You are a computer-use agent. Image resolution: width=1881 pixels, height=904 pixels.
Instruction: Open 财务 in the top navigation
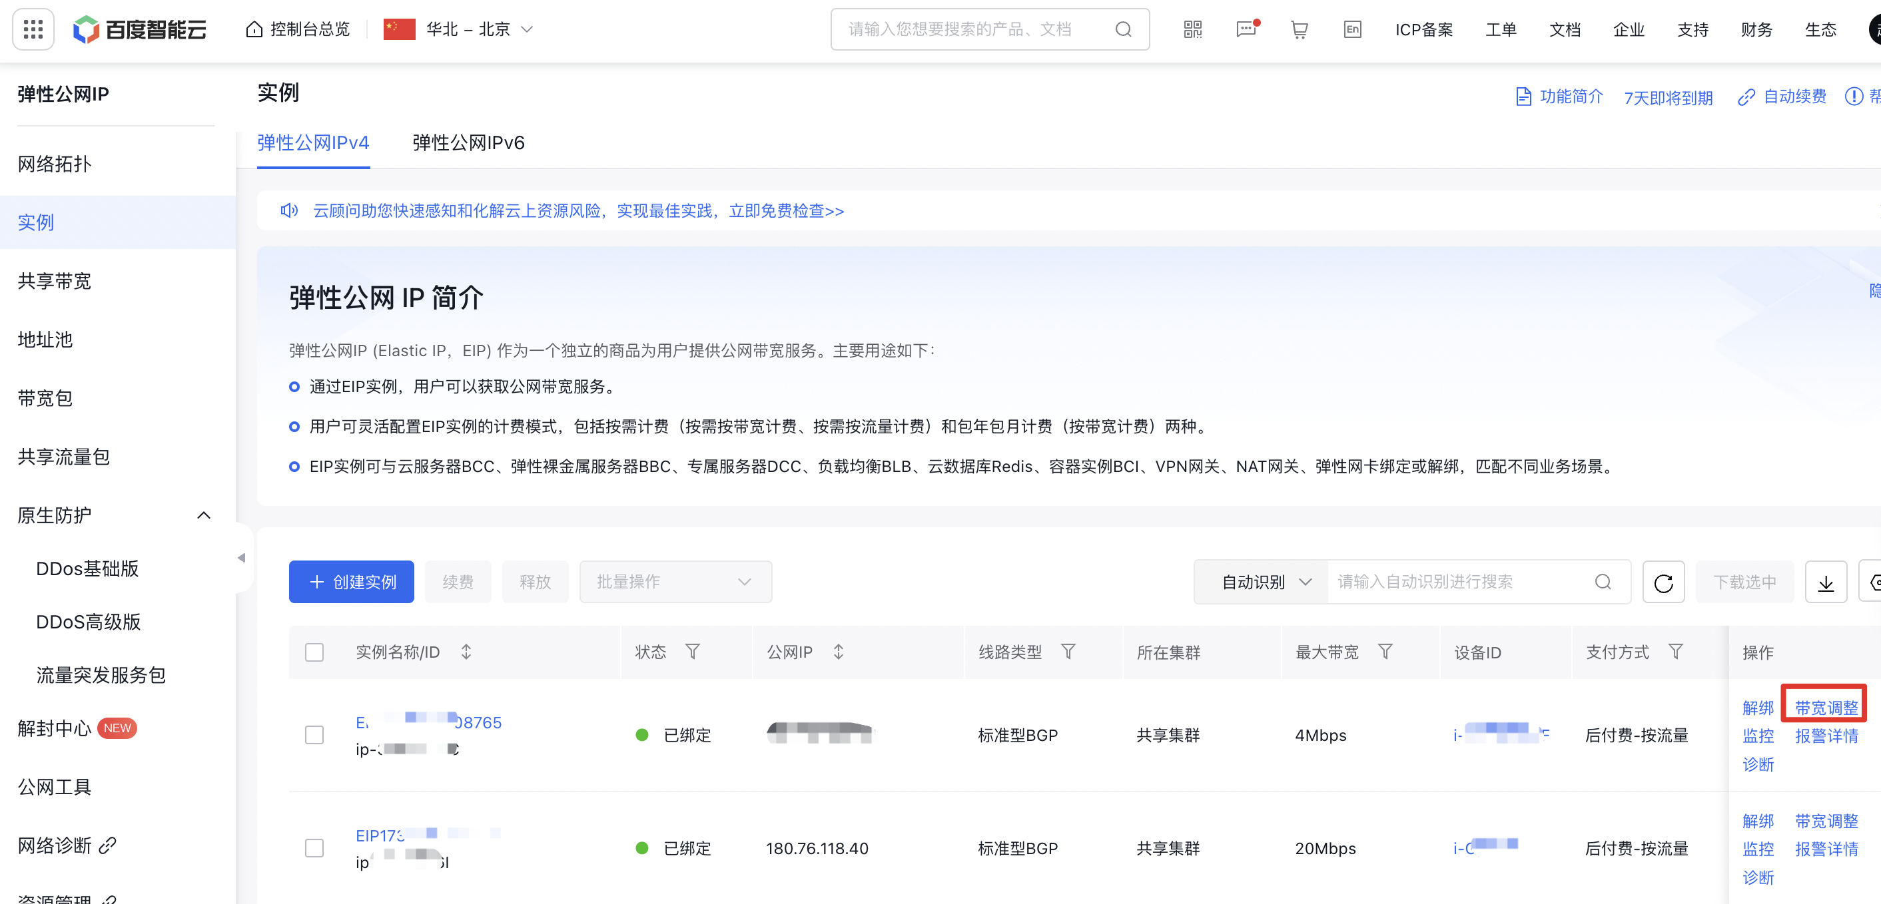tap(1756, 30)
